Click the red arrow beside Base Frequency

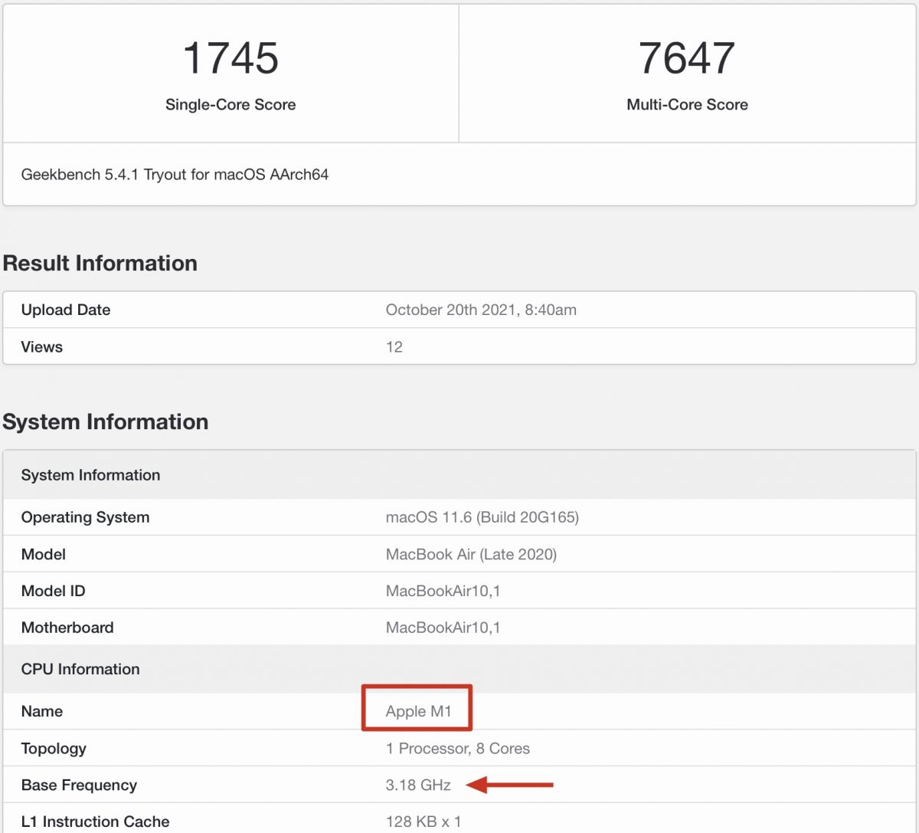coord(510,785)
